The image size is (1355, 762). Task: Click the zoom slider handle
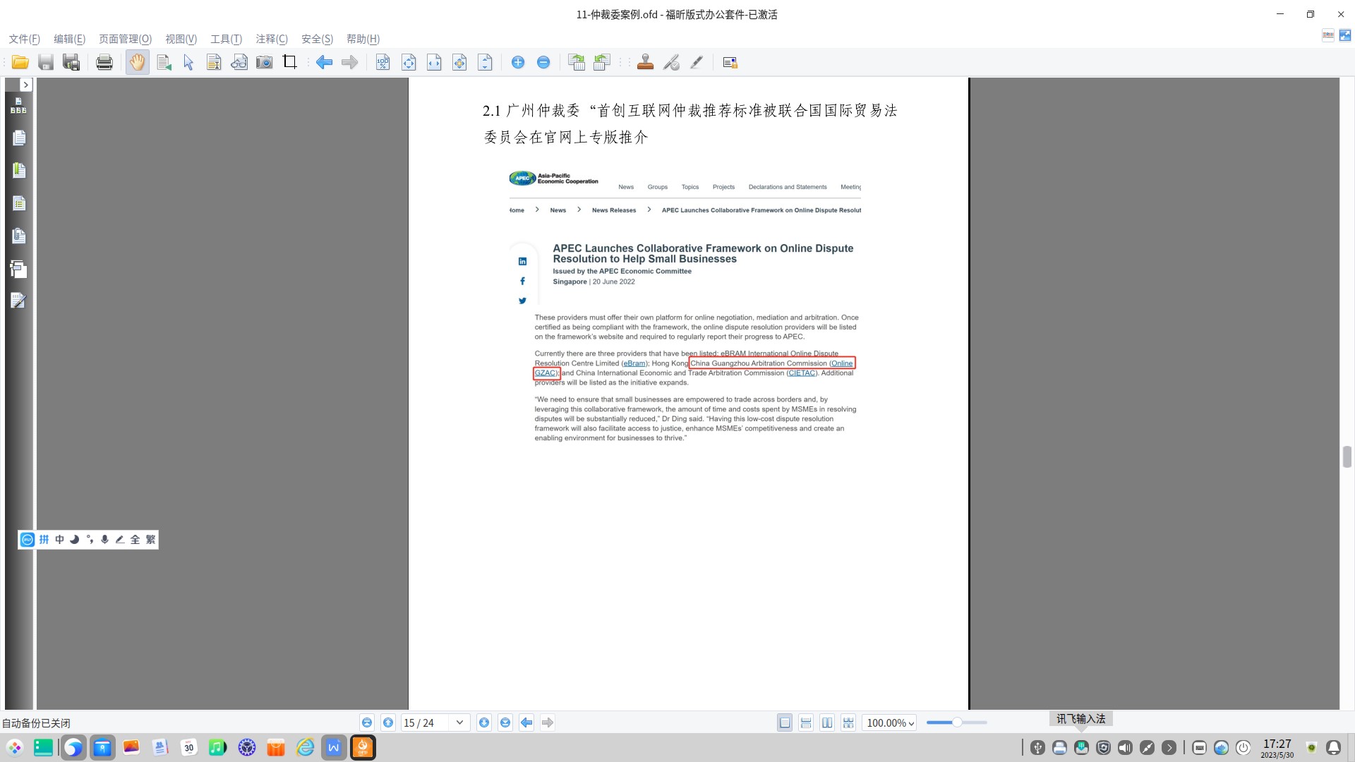(957, 722)
